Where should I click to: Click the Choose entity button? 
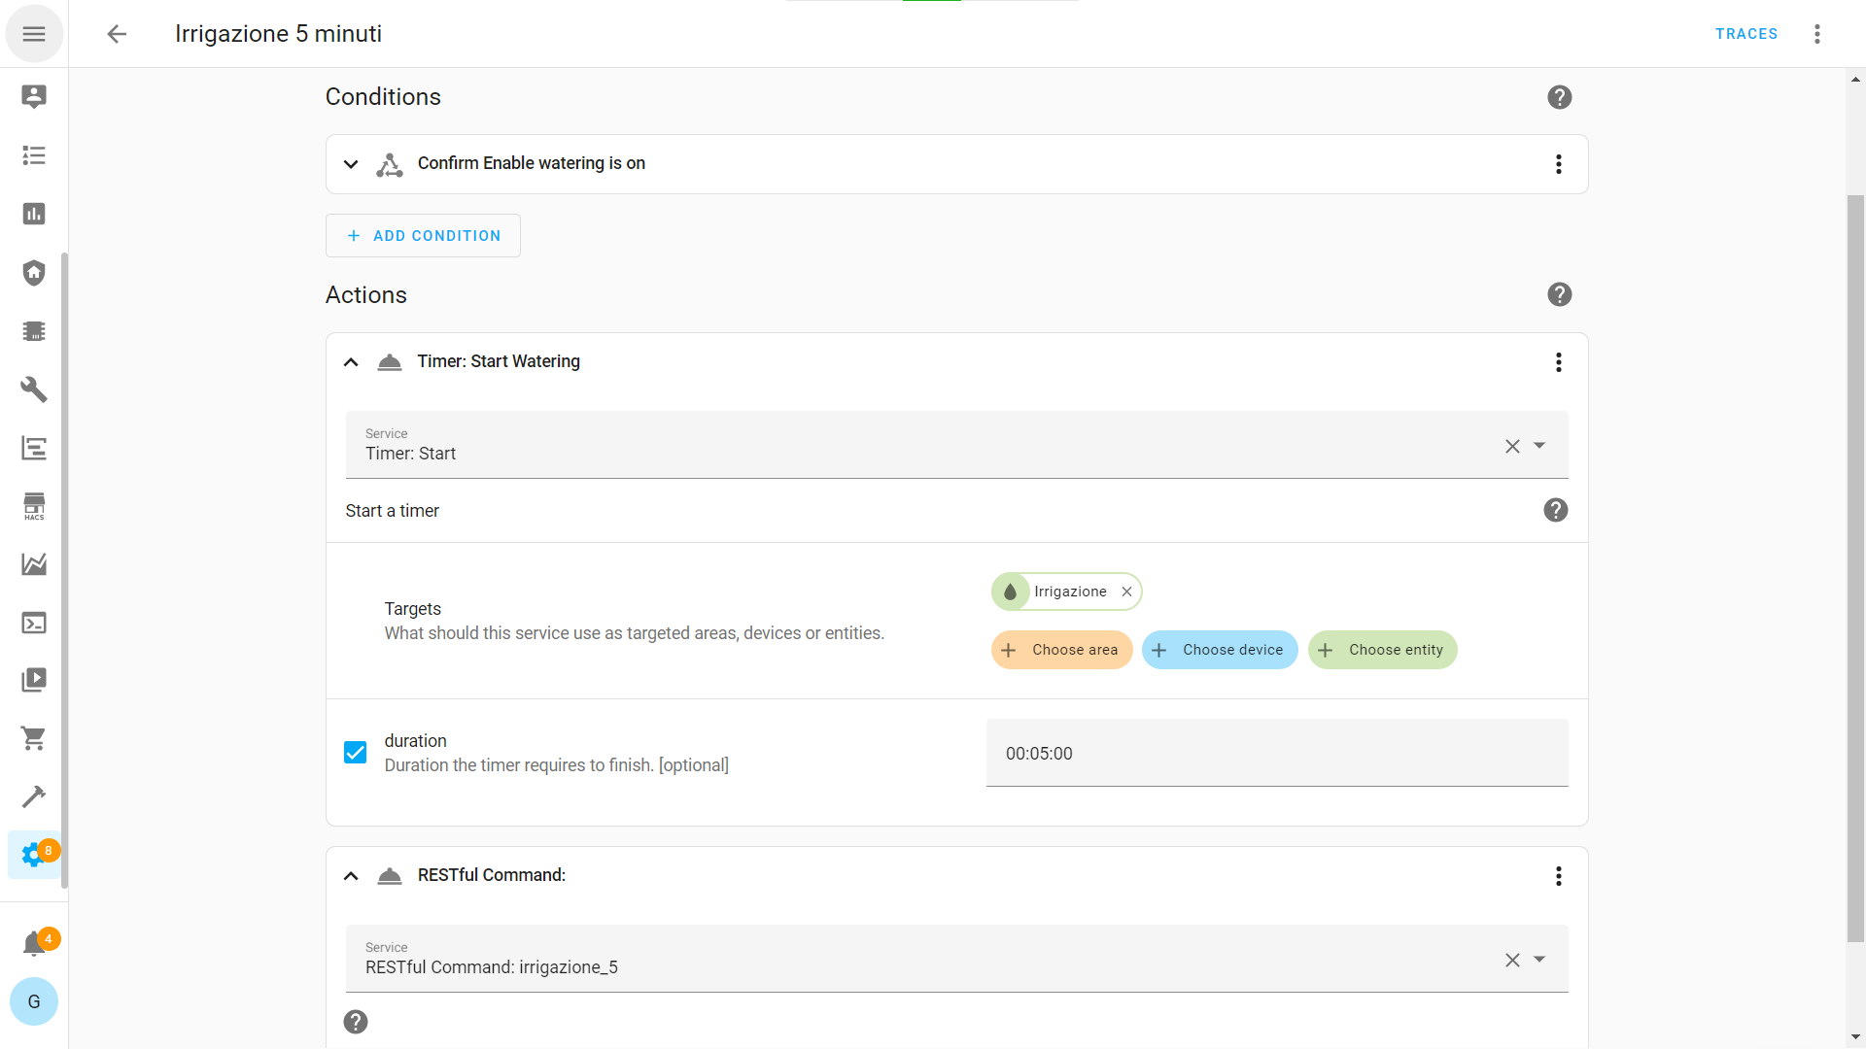click(x=1382, y=650)
